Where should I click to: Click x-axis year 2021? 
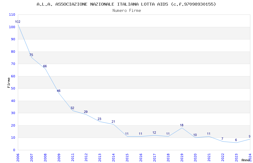click(209, 158)
